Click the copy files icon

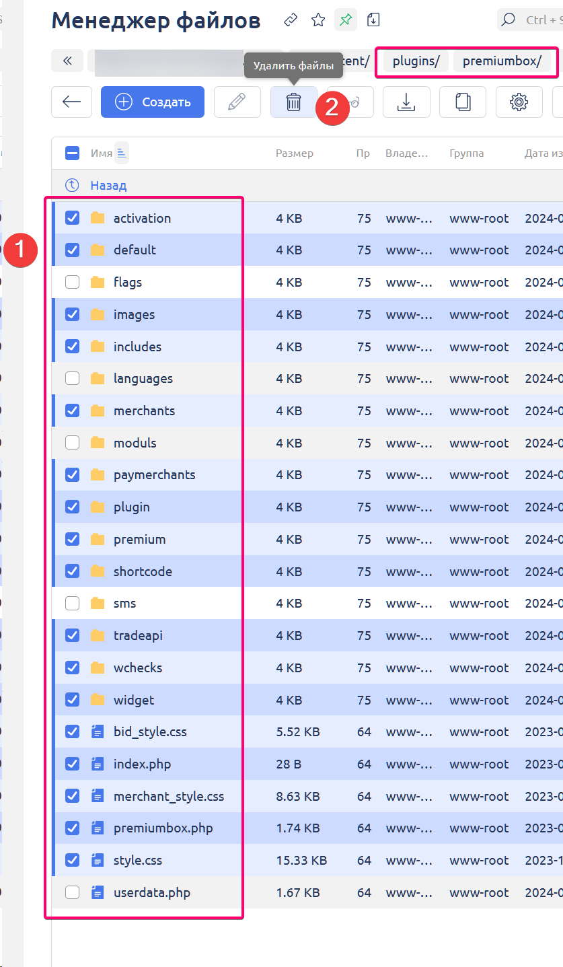click(x=462, y=102)
